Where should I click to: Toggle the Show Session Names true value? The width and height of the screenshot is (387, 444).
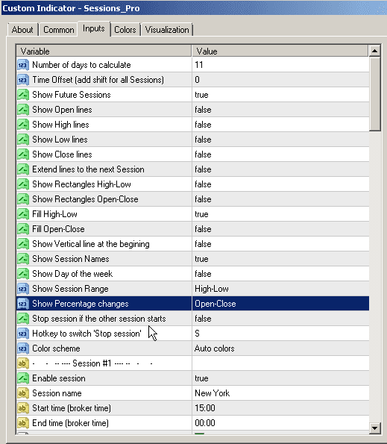[x=280, y=259]
